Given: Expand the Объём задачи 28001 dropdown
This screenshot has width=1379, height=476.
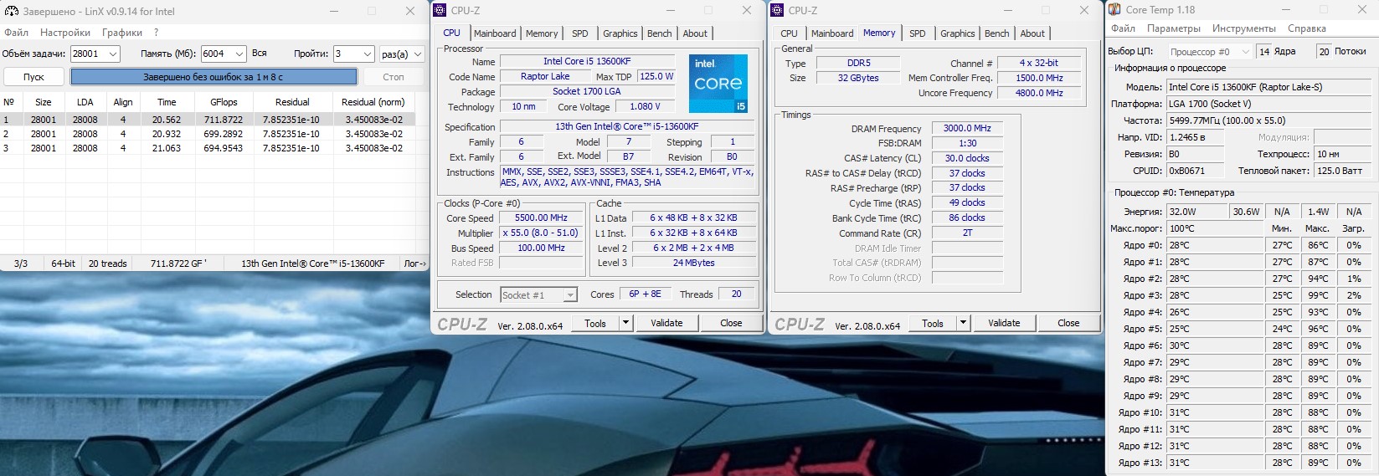Looking at the screenshot, I should coord(113,54).
